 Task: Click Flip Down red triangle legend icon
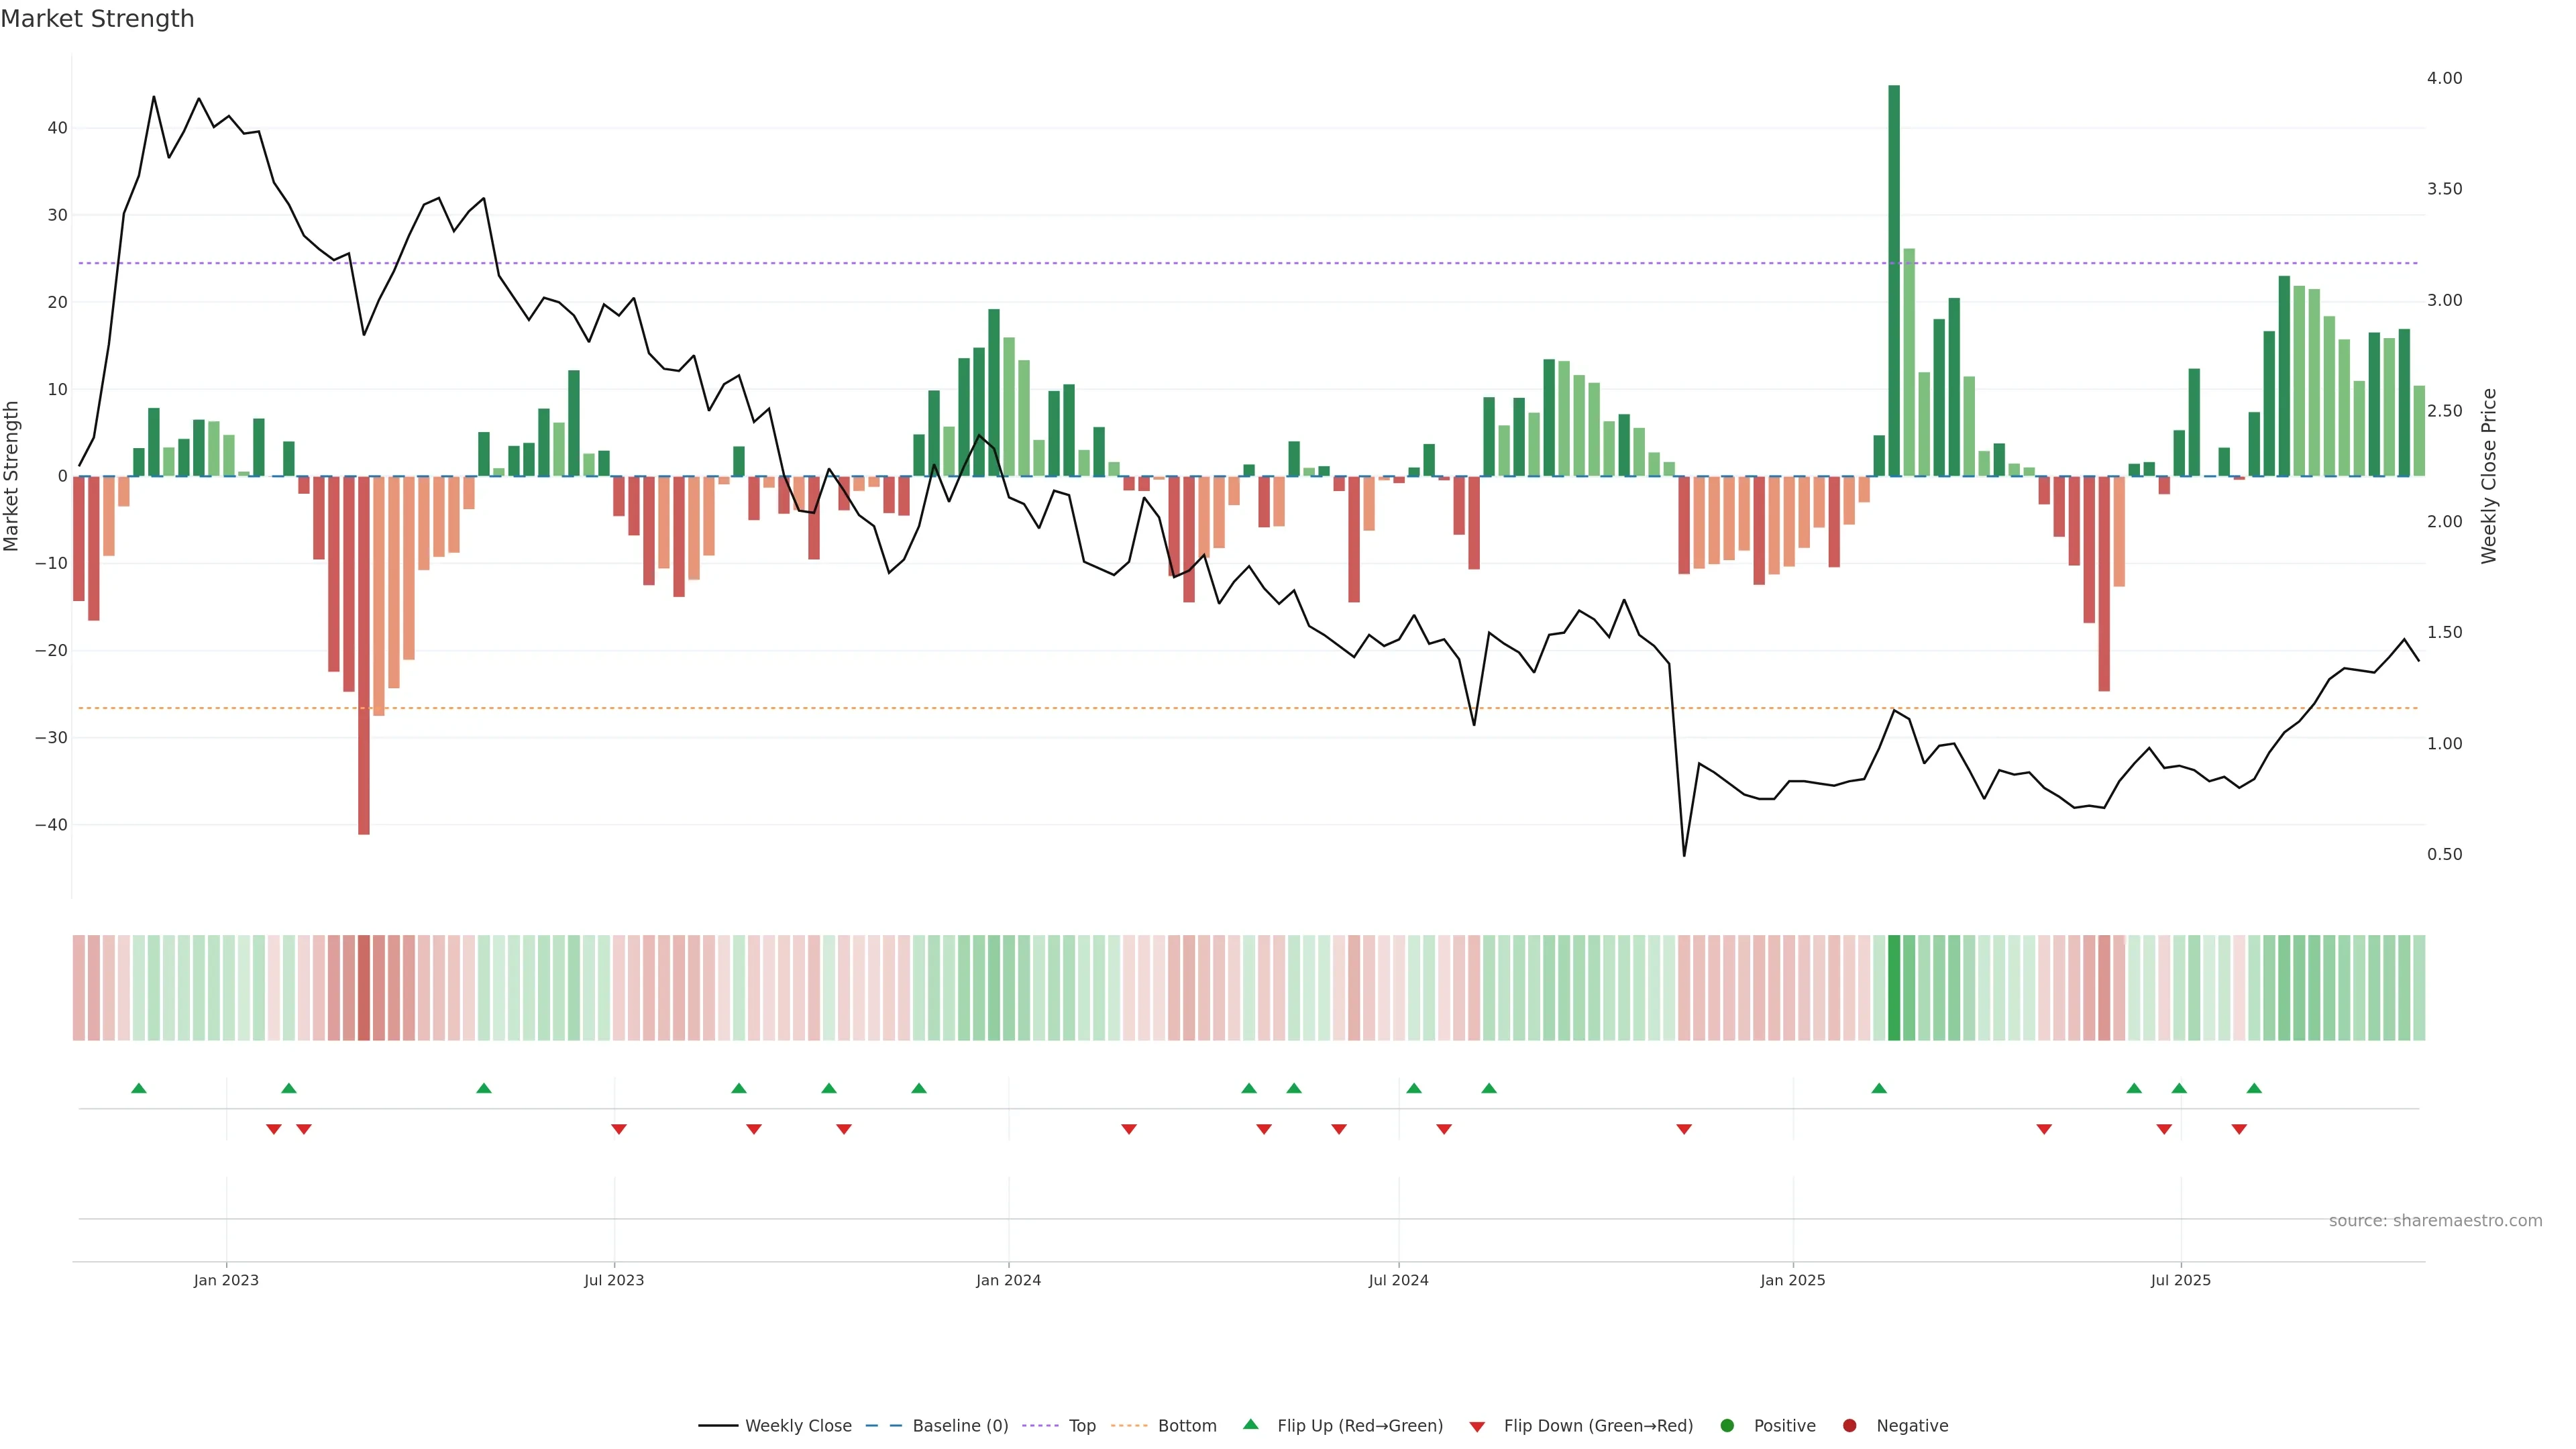click(1477, 1426)
